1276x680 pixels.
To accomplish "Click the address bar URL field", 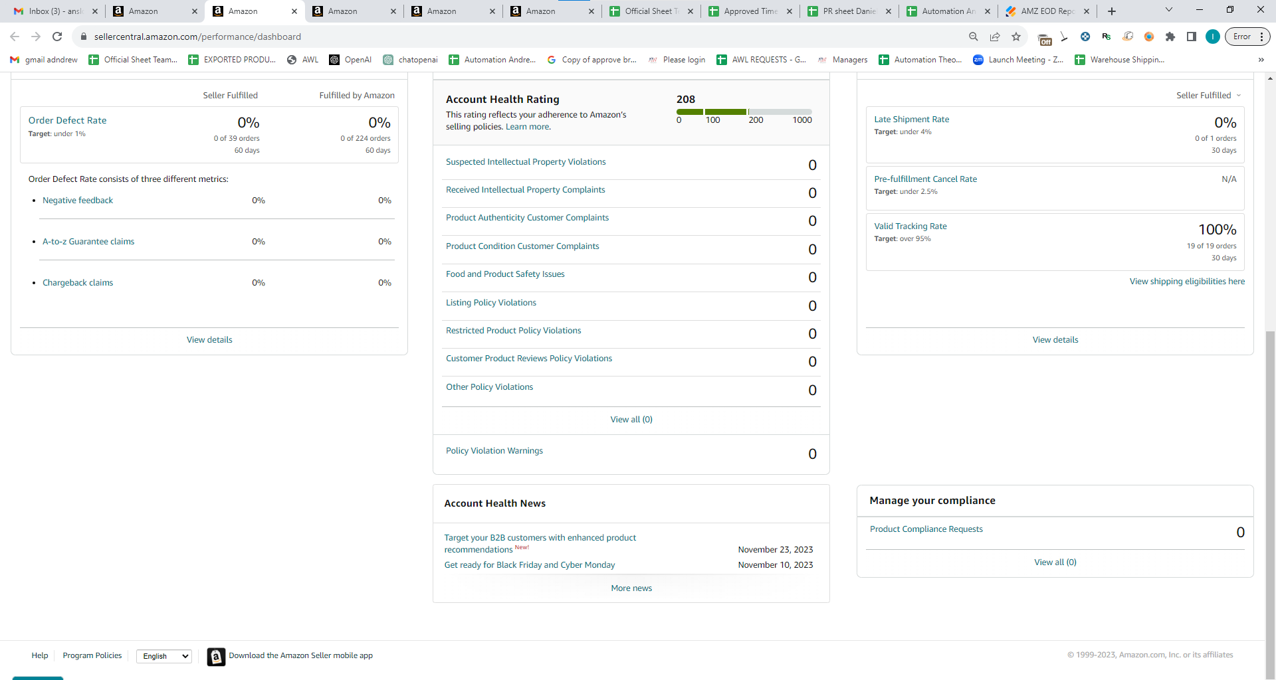I will click(x=518, y=37).
